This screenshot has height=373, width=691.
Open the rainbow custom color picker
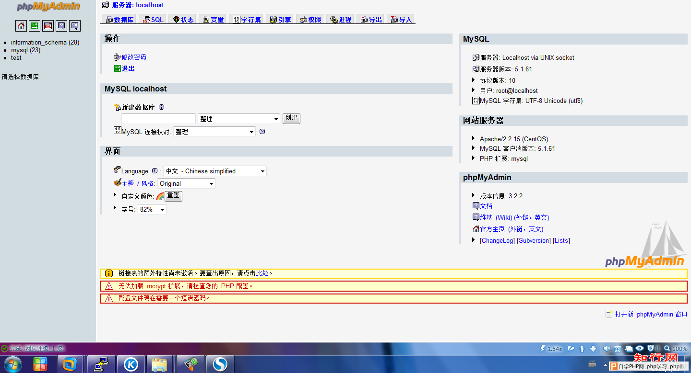(160, 196)
